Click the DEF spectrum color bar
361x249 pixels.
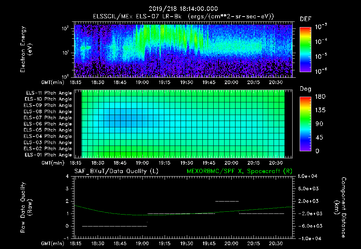pyautogui.click(x=305, y=50)
